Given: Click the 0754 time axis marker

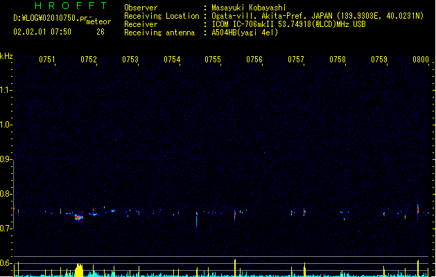Looking at the screenshot, I should coord(172,60).
